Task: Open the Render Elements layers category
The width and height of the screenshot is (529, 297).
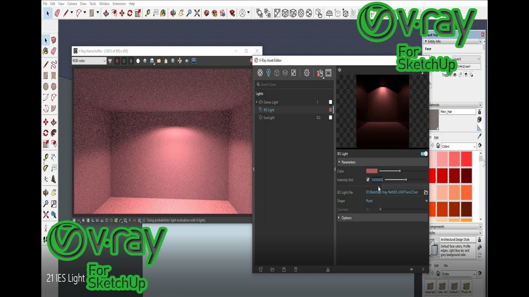Action: 285,73
